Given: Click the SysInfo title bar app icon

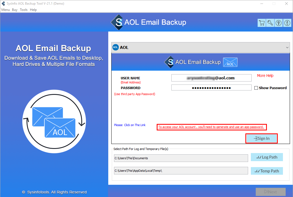Looking at the screenshot, I should tap(3, 4).
